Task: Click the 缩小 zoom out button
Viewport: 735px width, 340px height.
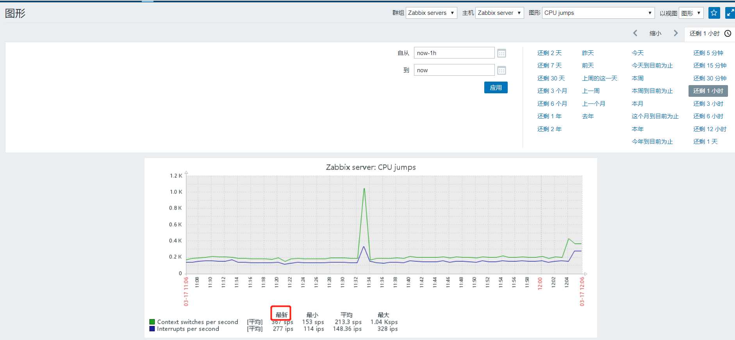Action: [x=655, y=34]
